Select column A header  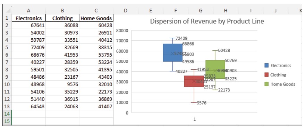[x=28, y=11]
